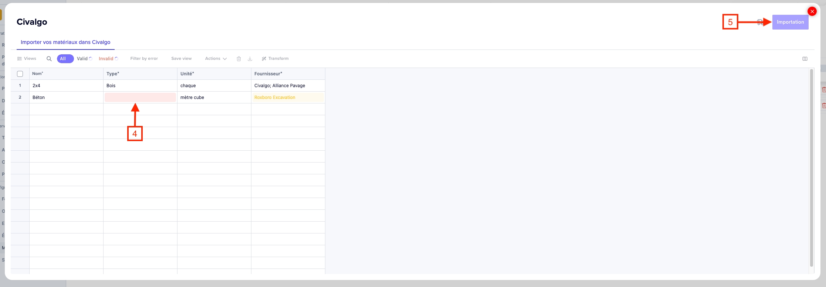
Task: Tick the select-all rows checkbox
Action: click(x=20, y=74)
